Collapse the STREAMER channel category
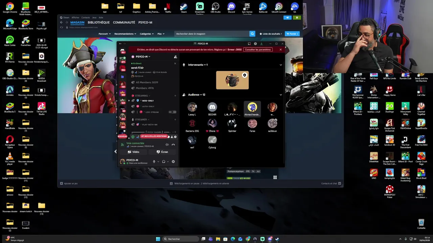Screen dimensions: 433x243 141,119
